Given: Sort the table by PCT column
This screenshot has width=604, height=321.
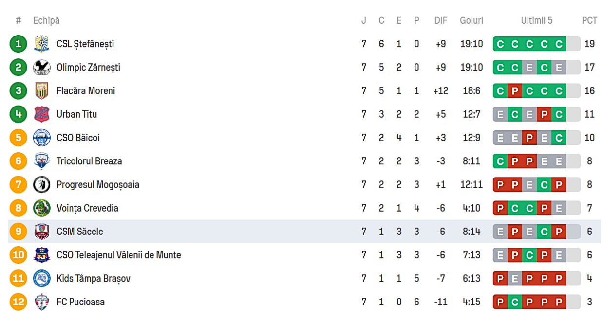Looking at the screenshot, I should coord(589,20).
